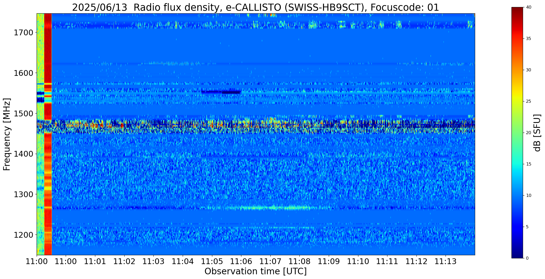Pick the colorbar tick labeled 20

(x=529, y=133)
